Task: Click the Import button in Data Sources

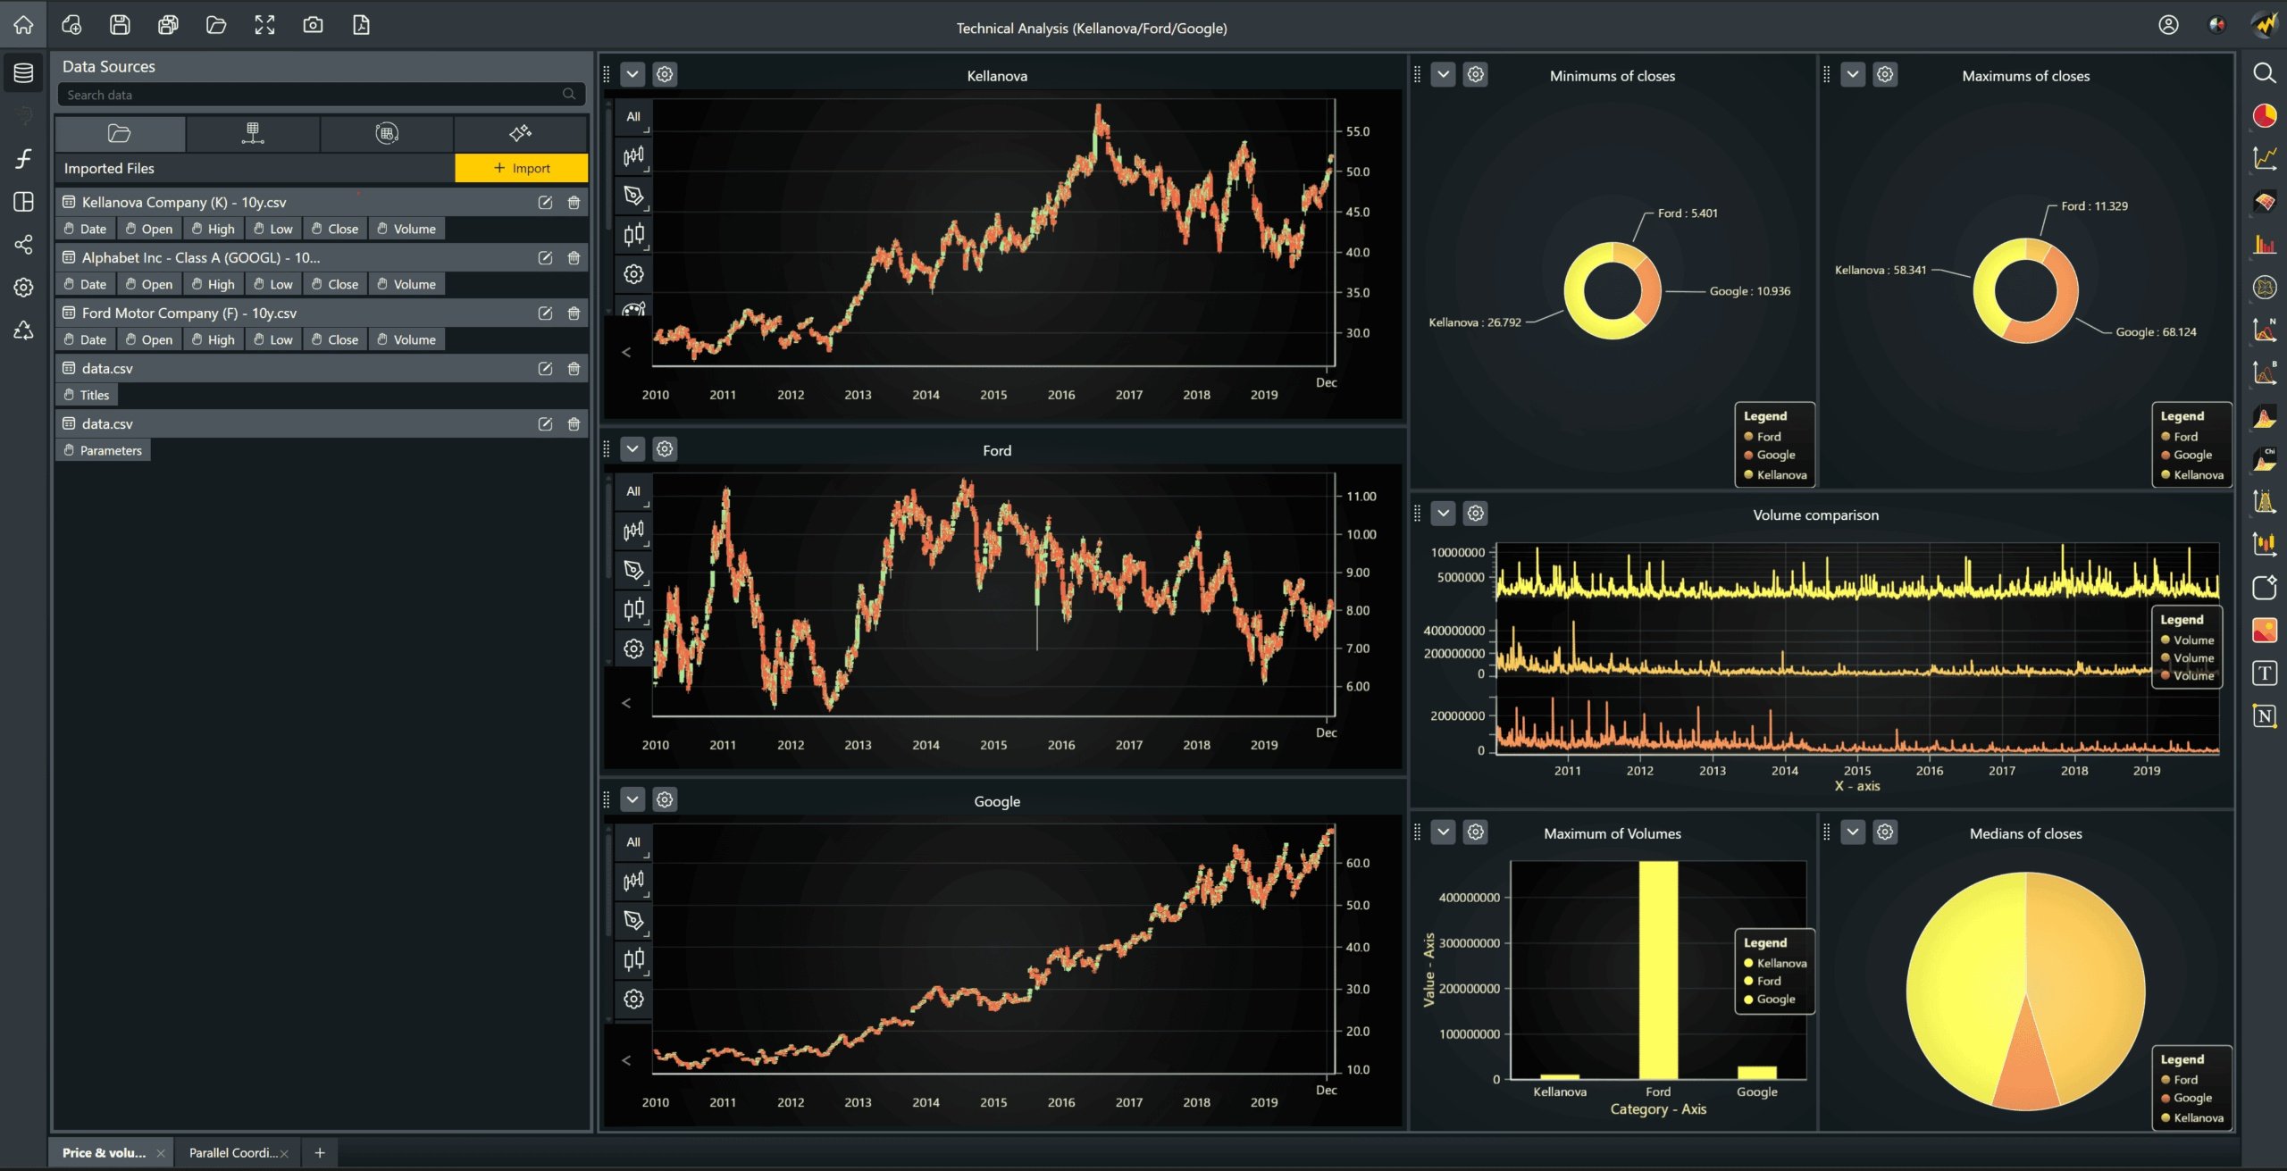Action: click(521, 167)
